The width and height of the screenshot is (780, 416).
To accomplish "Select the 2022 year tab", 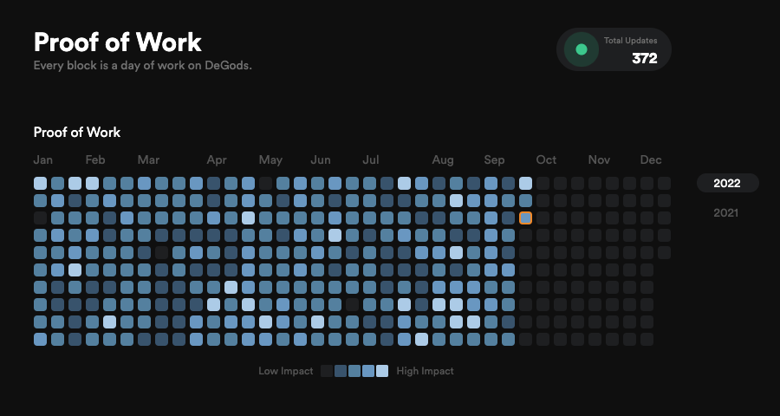I will pos(727,183).
